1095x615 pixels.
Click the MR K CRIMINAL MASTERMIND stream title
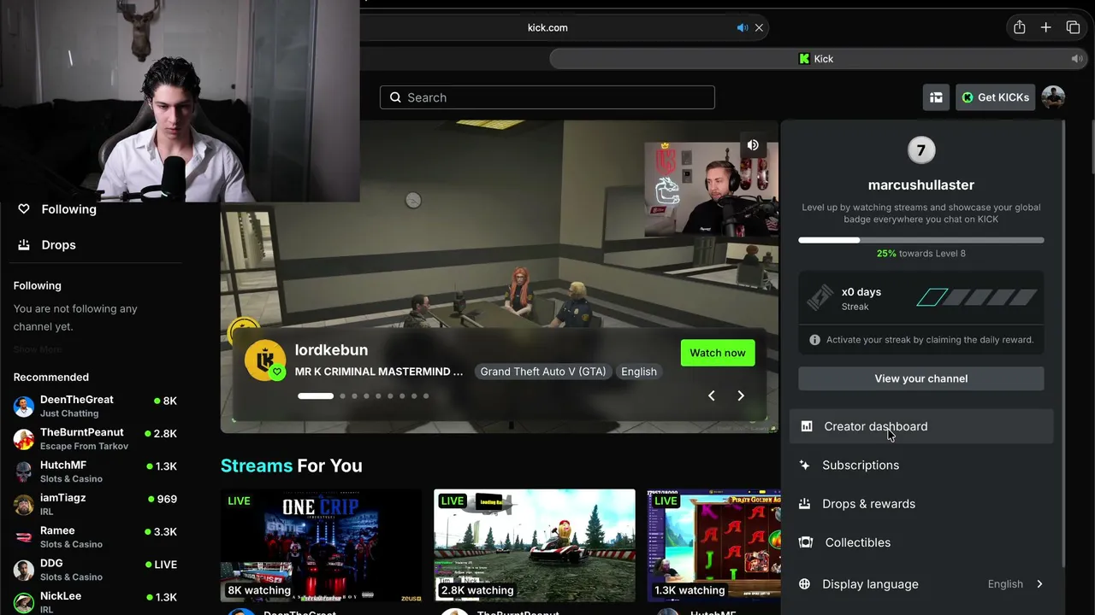click(379, 372)
